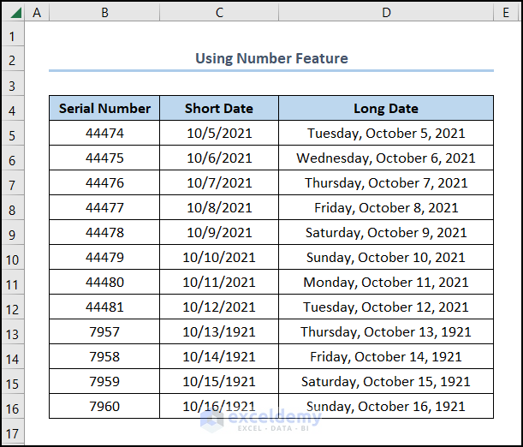This screenshot has height=447, width=523.
Task: Click the 'Using Number Feature' title cell
Action: (x=271, y=58)
